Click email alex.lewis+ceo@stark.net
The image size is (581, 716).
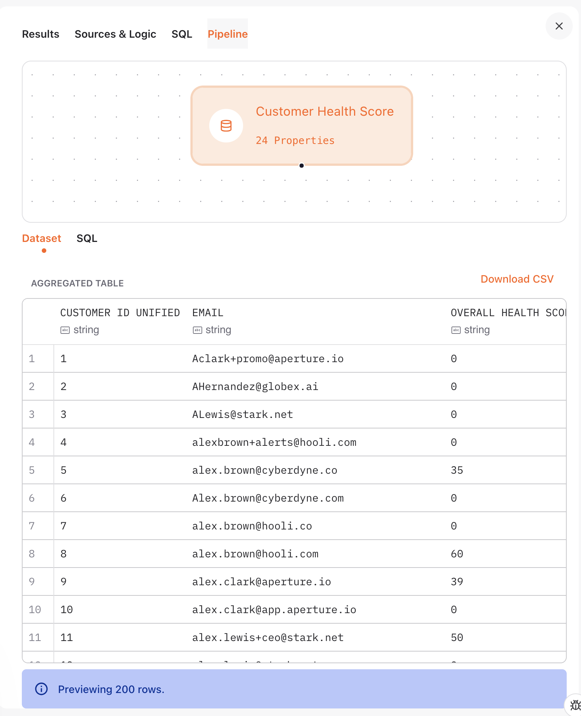(x=268, y=637)
